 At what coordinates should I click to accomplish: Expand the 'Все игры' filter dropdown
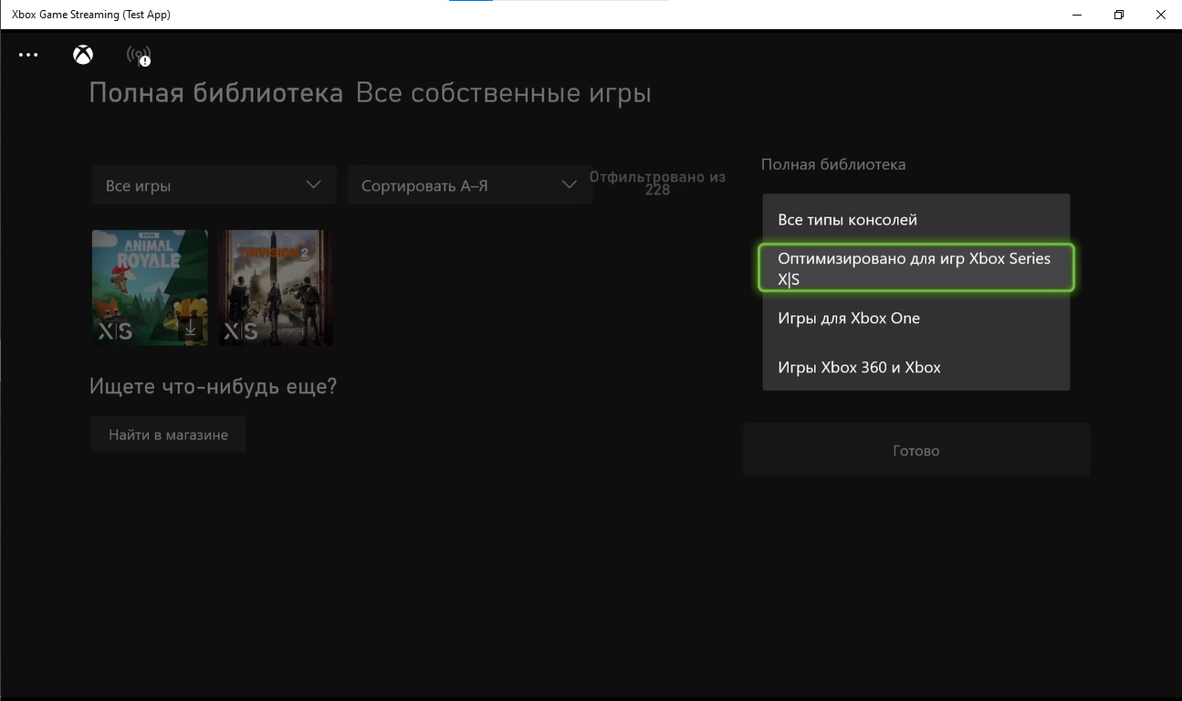pyautogui.click(x=214, y=184)
